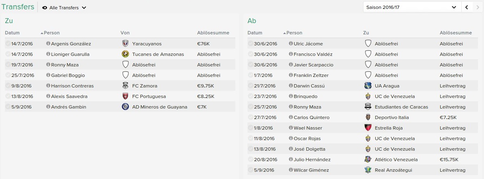Toggle the checkmark for Harrison Contreras transfer

8,86
